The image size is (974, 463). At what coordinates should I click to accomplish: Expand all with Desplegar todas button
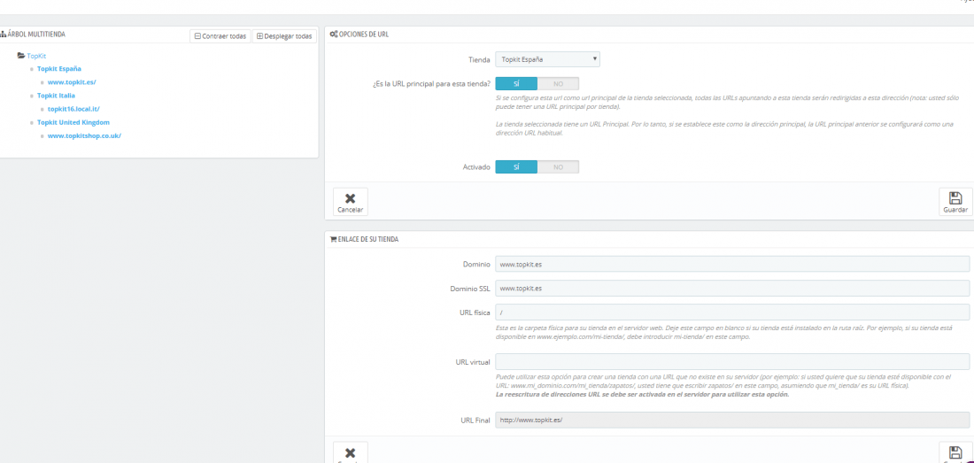[x=284, y=36]
